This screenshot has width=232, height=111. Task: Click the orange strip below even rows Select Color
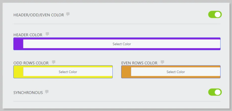(x=176, y=77)
